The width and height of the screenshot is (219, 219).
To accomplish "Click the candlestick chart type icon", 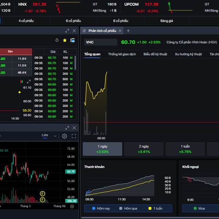I will point(22,82).
